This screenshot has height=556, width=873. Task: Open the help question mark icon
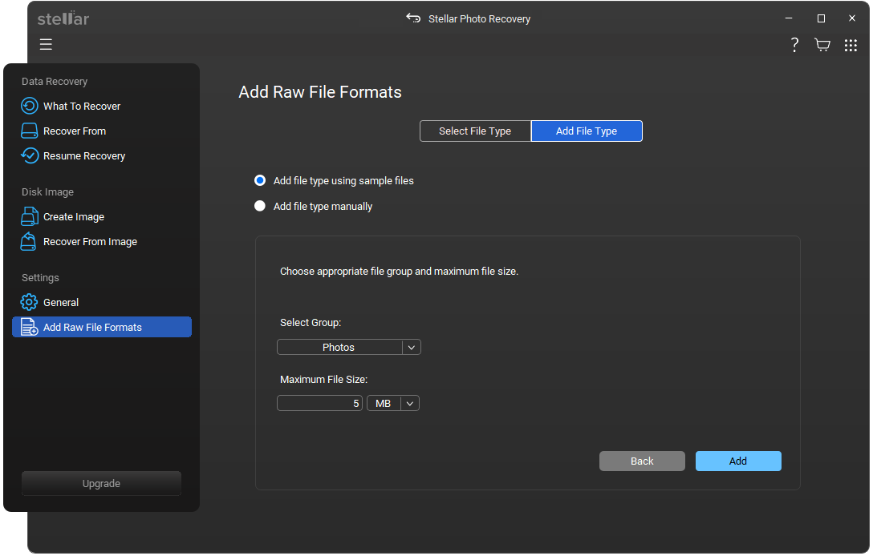[794, 45]
